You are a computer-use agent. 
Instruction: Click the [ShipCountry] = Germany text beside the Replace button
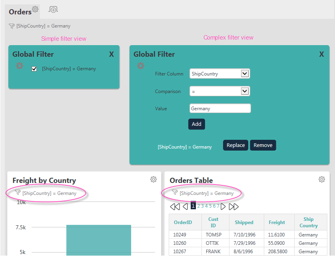click(x=185, y=147)
